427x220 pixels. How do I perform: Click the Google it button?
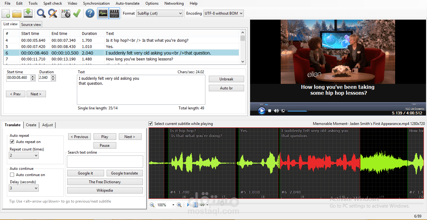(x=85, y=173)
